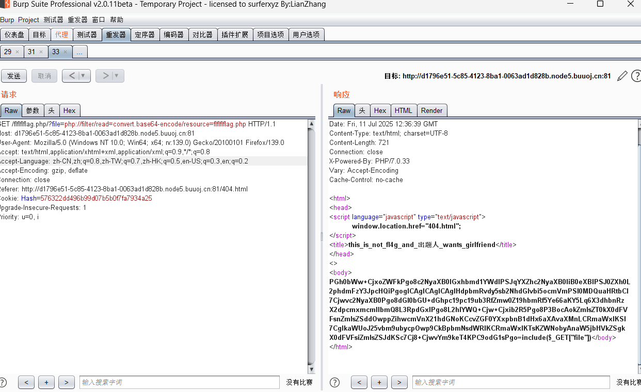This screenshot has width=641, height=392.
Task: Click the response search + button
Action: tap(379, 382)
